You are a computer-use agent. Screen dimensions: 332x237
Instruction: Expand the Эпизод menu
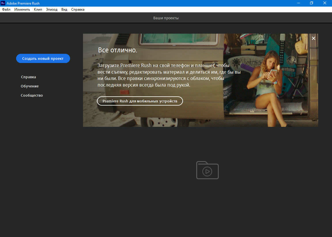52,9
